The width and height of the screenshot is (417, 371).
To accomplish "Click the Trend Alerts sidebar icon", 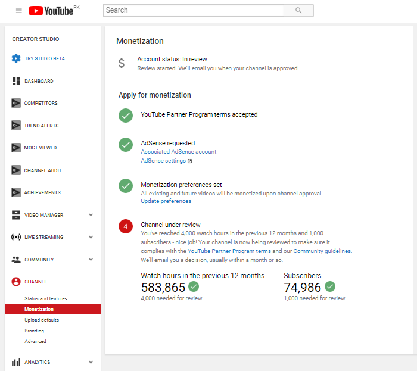I will click(x=16, y=126).
